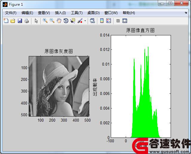This screenshot has height=154, width=191.
Task: Open the 文件(F) menu
Action: (10, 13)
